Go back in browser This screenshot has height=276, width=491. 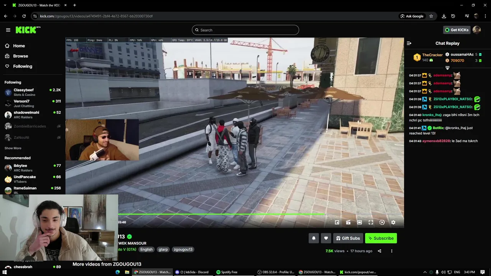pos(5,16)
